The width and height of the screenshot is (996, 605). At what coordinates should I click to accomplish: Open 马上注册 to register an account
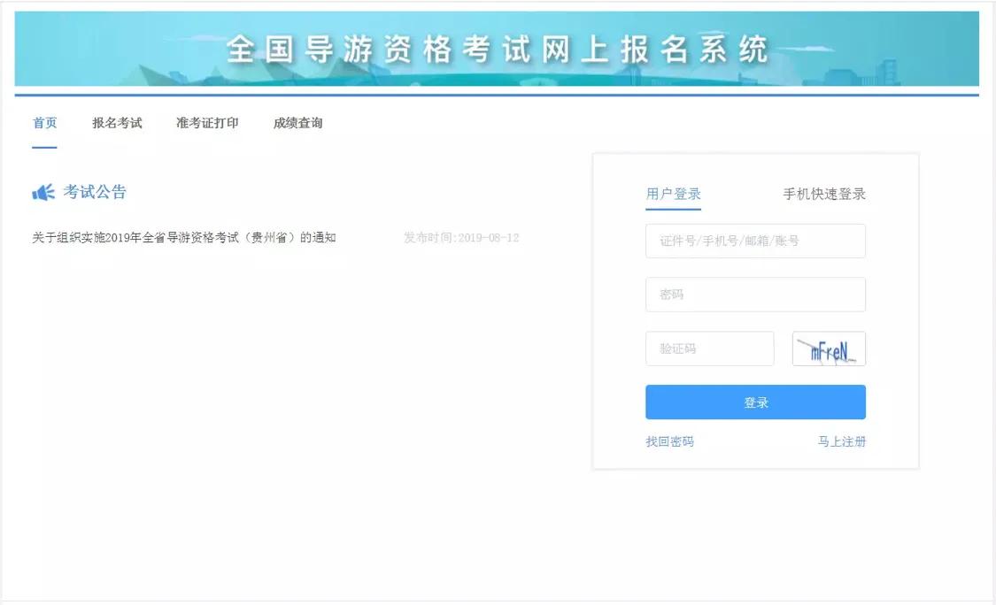point(841,440)
